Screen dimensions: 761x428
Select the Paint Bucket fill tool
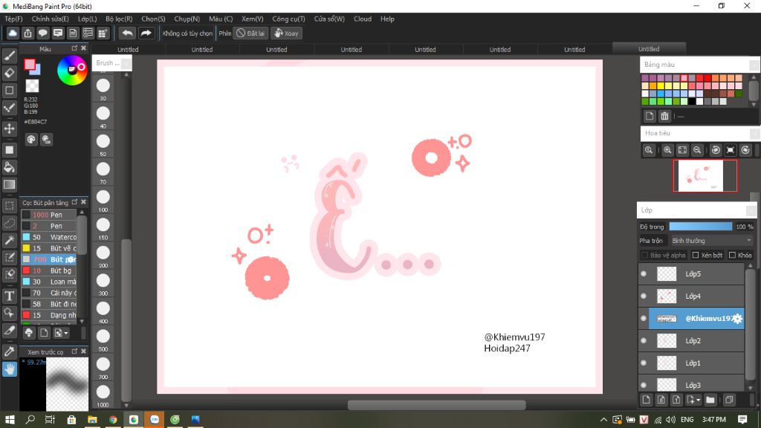9,167
